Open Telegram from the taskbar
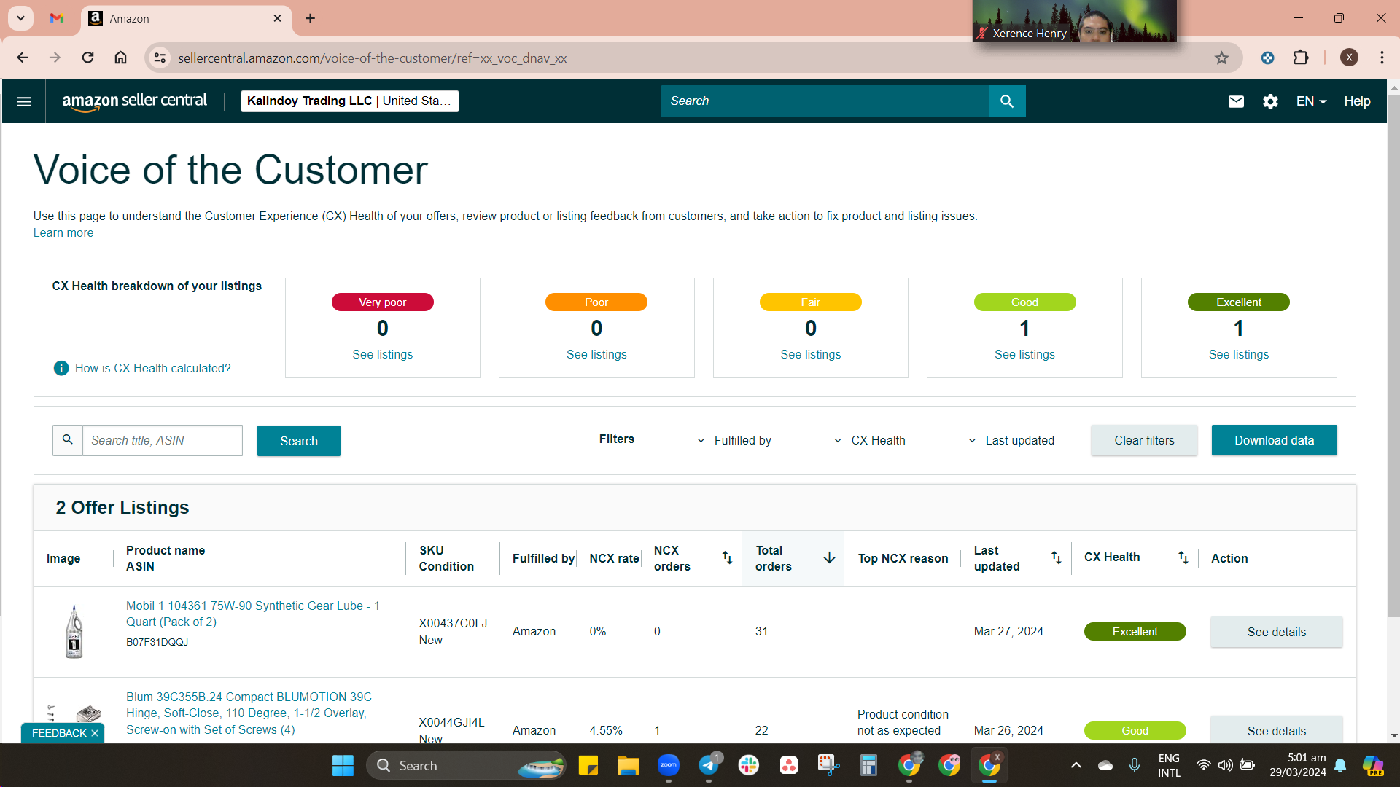Screen dimensions: 1400x787 click(x=709, y=765)
